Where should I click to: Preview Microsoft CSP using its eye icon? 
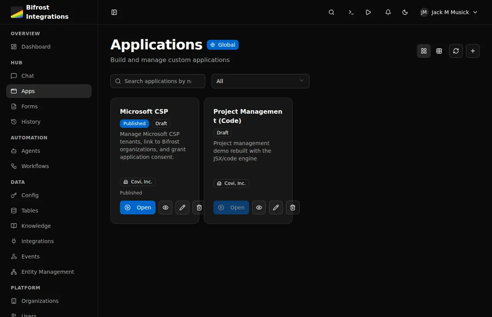(165, 207)
